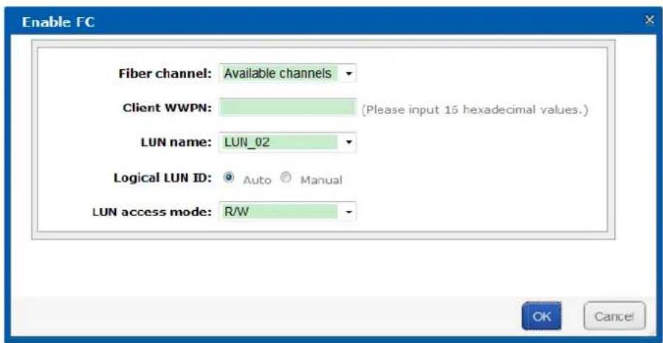Open the LUN name dropdown arrow
The width and height of the screenshot is (663, 343).
coord(348,142)
